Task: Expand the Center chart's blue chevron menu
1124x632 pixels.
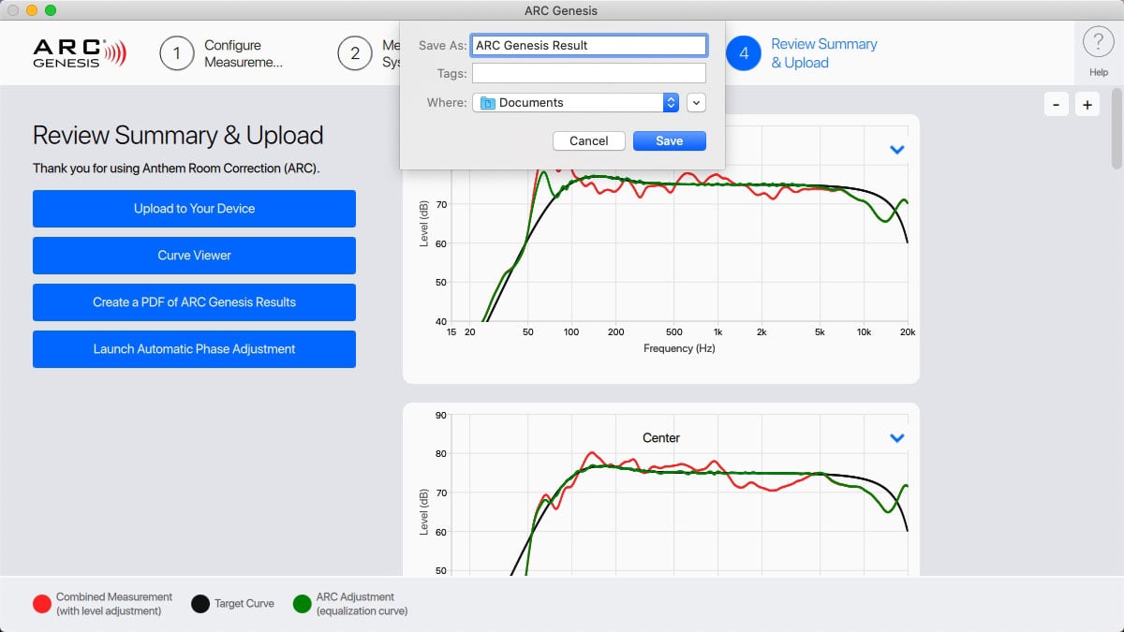Action: (897, 437)
